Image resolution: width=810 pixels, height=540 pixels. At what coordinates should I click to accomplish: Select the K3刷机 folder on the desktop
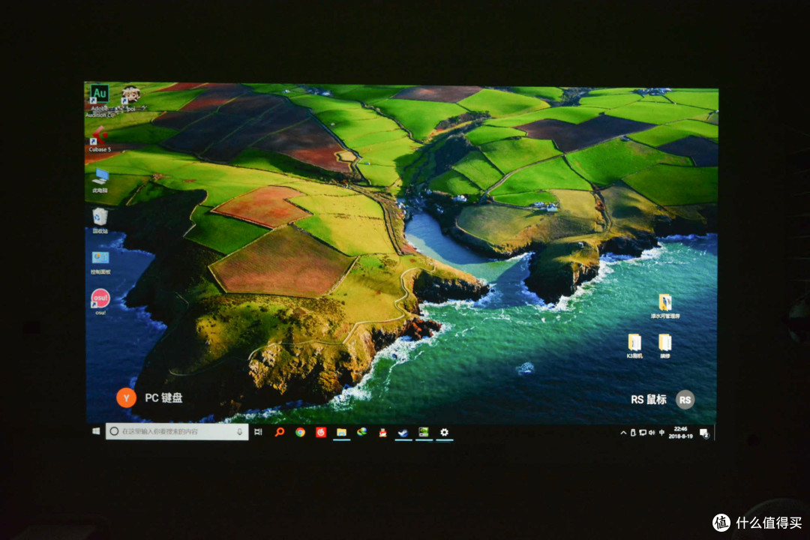pyautogui.click(x=634, y=346)
